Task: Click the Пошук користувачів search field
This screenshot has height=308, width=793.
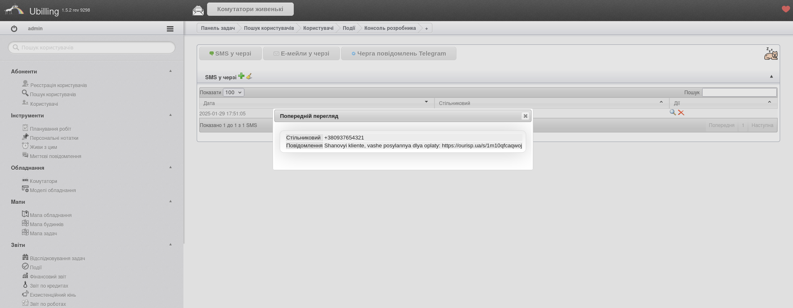Action: 92,48
